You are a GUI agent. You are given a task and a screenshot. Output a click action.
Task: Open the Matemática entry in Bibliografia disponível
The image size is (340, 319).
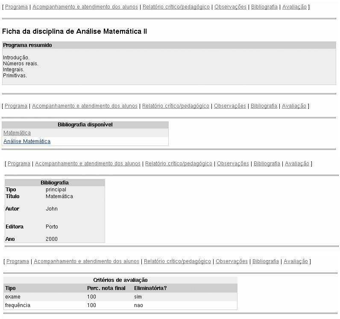[x=17, y=133]
